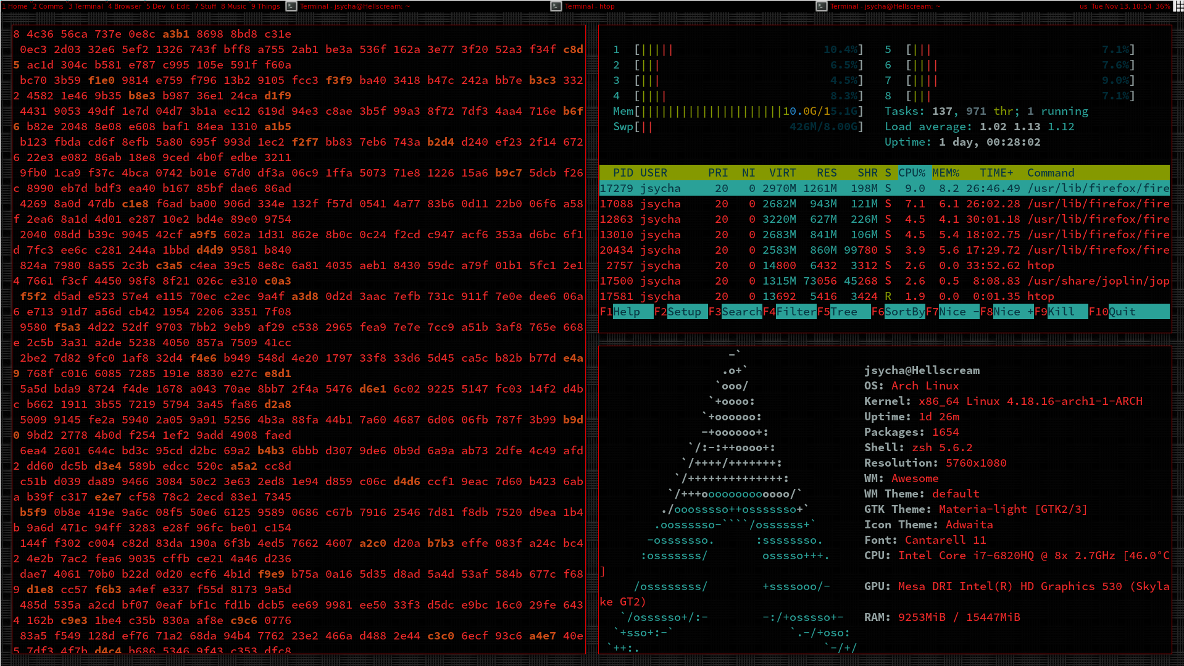Screen dimensions: 1184x666
Task: Click the Tasks count line in htop
Action: (986, 111)
